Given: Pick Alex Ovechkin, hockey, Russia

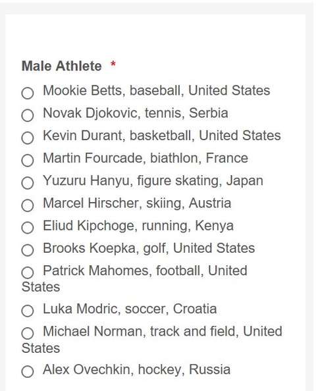Looking at the screenshot, I should [28, 372].
